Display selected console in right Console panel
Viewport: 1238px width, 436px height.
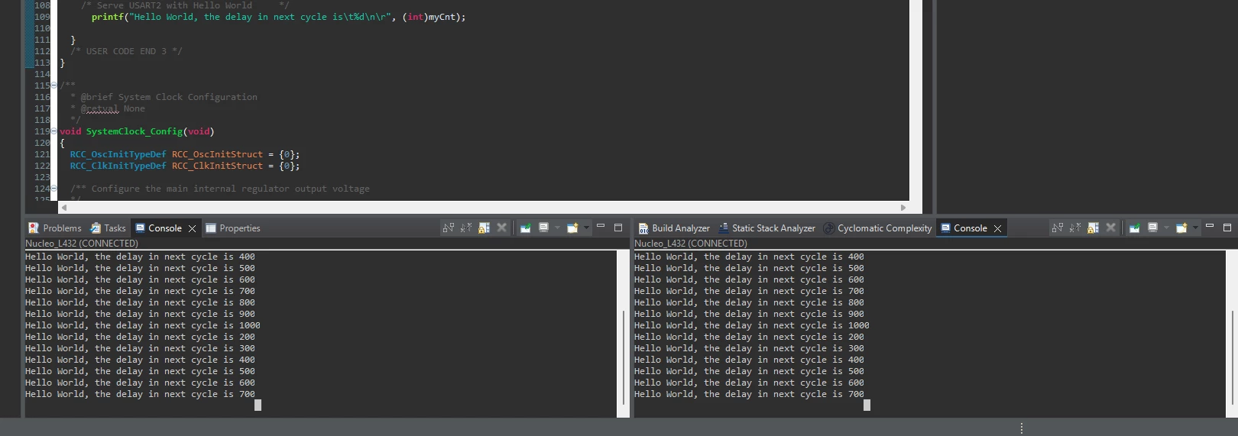tap(1152, 228)
